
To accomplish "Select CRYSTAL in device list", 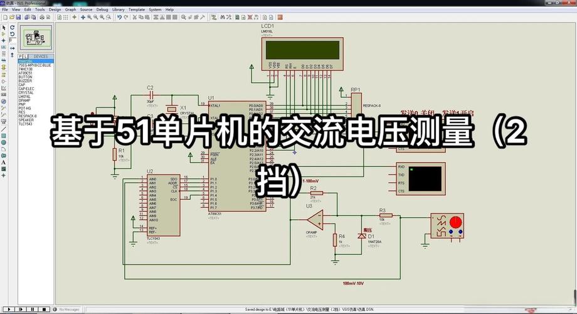I will point(26,93).
